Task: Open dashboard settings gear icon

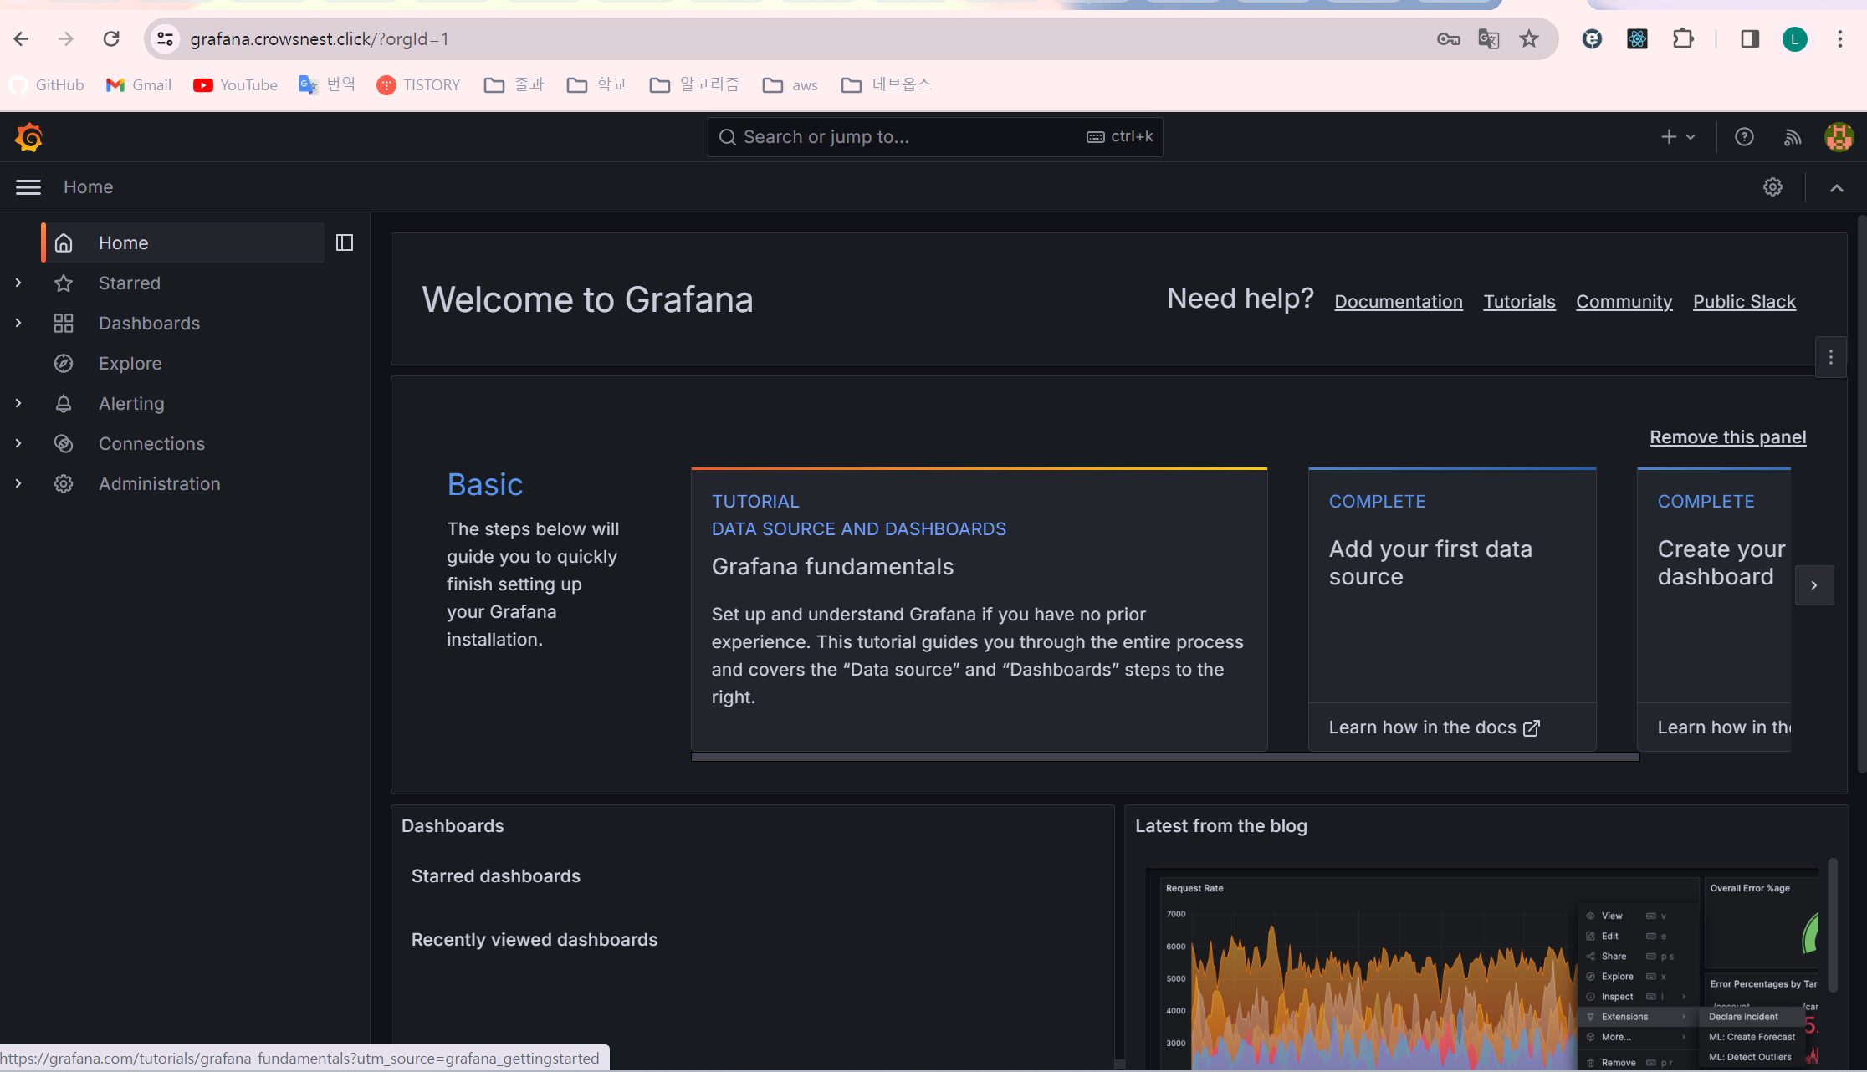Action: pos(1772,187)
